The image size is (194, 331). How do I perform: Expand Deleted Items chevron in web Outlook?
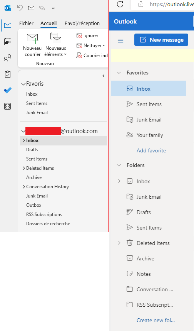(119, 243)
